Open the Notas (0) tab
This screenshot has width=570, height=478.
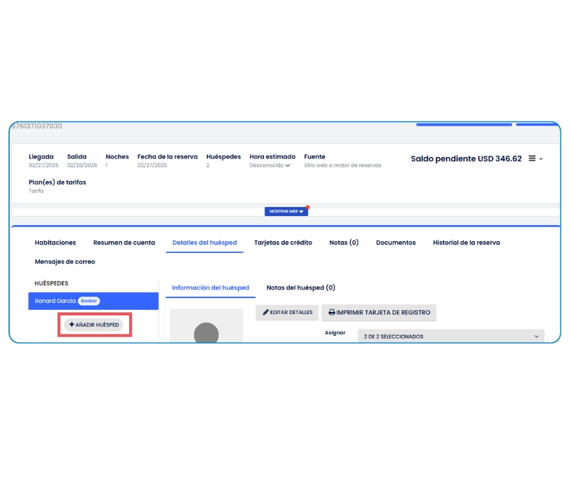click(x=344, y=243)
